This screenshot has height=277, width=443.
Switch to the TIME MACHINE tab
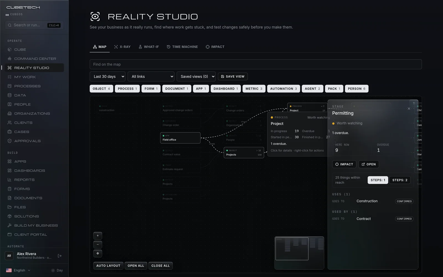click(182, 47)
